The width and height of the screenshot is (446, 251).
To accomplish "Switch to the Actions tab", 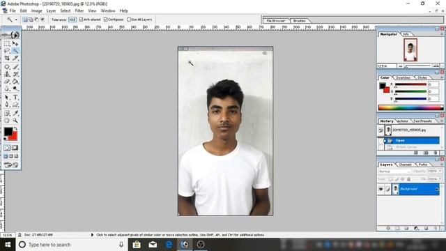I will tap(402, 121).
